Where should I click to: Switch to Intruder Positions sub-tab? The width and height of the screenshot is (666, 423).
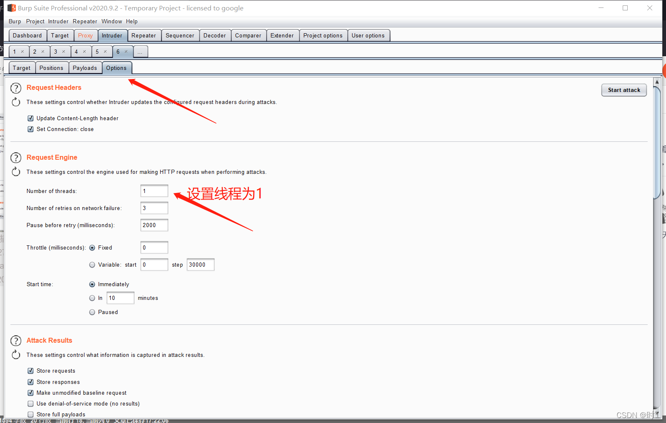52,68
